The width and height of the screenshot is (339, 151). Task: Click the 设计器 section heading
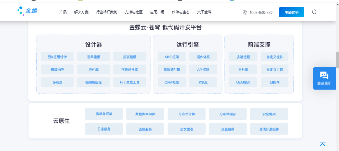point(94,45)
